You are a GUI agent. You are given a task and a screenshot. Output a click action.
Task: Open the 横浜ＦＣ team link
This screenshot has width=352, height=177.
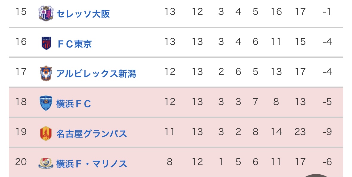click(74, 104)
